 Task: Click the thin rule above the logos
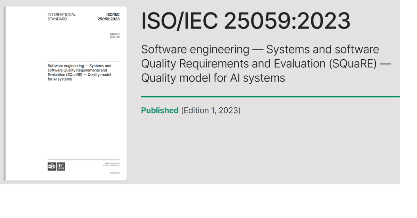point(83,159)
